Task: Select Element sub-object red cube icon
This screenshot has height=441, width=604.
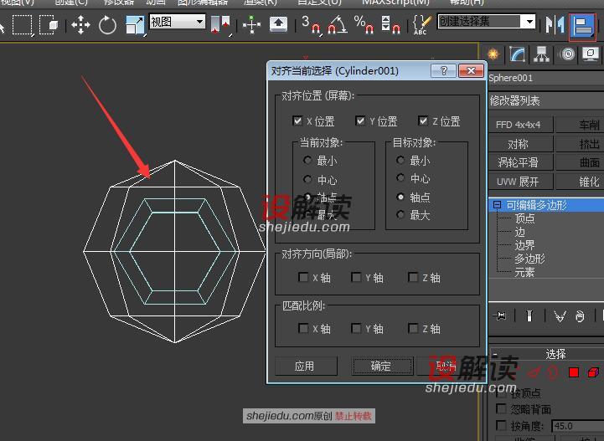Action: click(594, 372)
